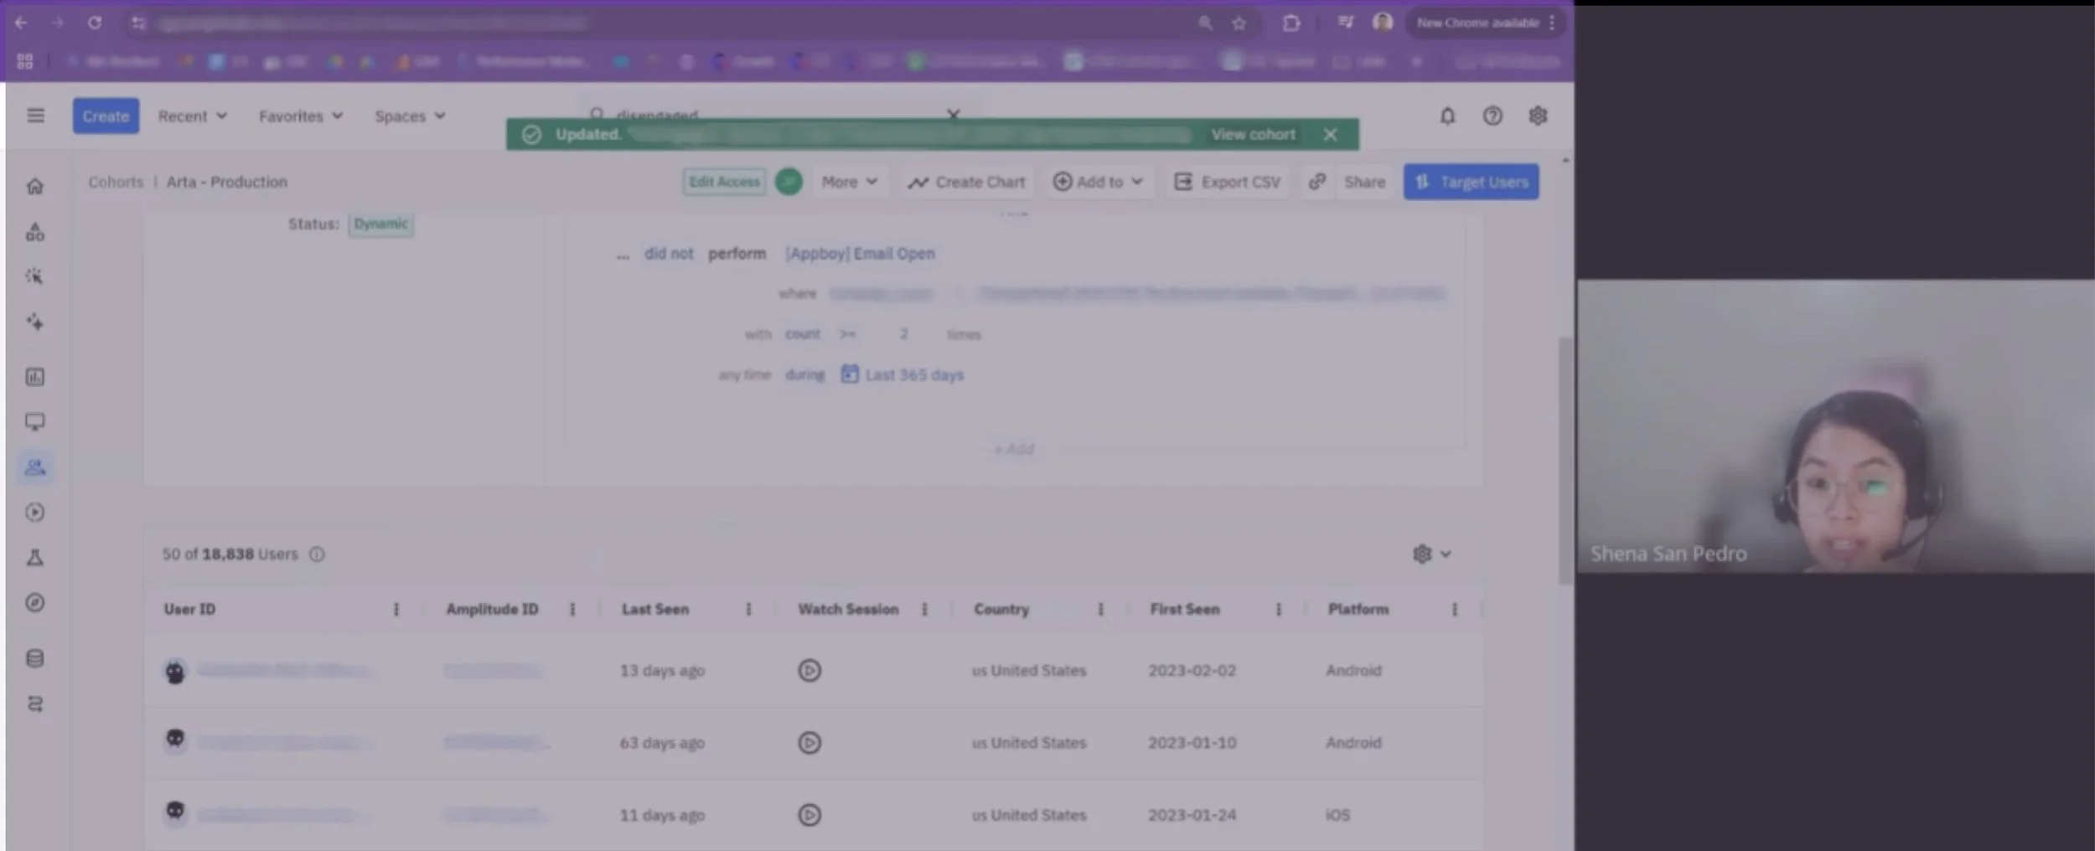Click Edit Access button
This screenshot has height=851, width=2095.
[724, 182]
